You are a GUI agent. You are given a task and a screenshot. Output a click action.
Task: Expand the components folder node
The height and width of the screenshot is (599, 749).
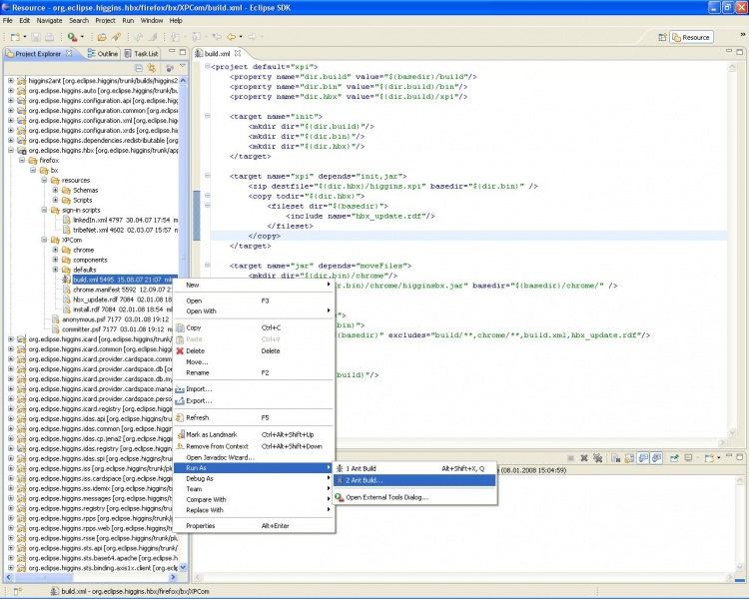tap(55, 260)
